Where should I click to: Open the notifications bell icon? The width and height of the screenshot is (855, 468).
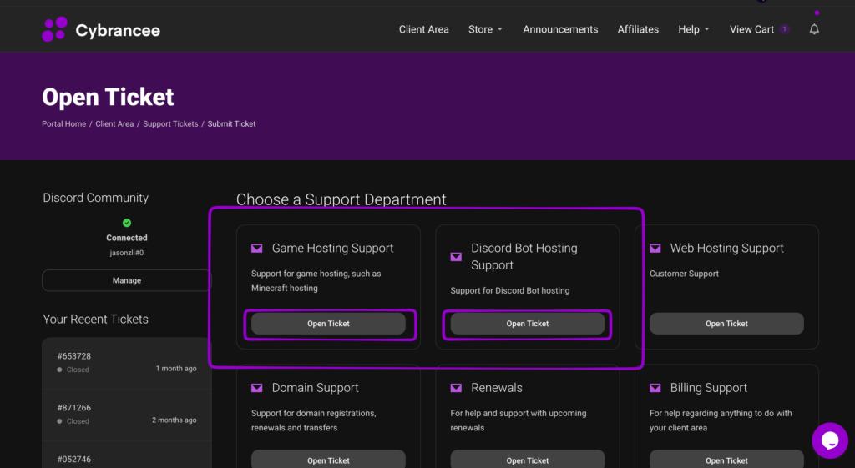coord(814,29)
